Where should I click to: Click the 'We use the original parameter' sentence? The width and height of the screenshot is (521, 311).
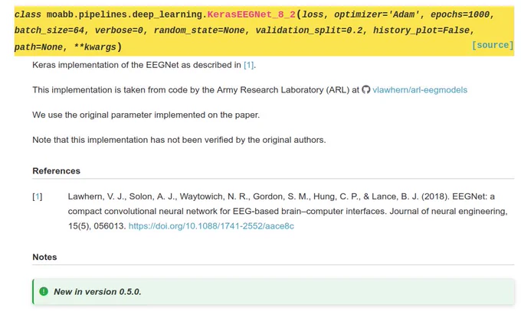coord(146,115)
